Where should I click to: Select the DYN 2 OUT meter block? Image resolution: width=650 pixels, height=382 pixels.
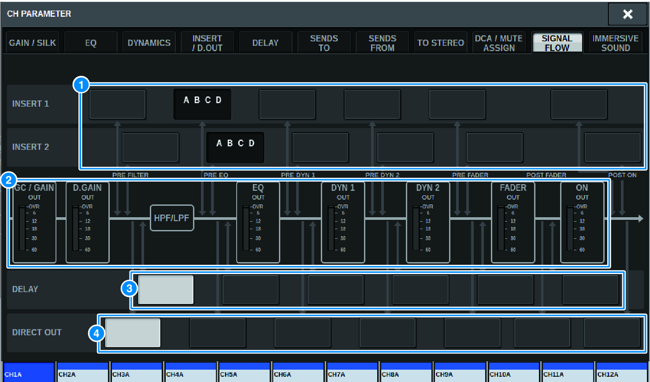tap(427, 223)
